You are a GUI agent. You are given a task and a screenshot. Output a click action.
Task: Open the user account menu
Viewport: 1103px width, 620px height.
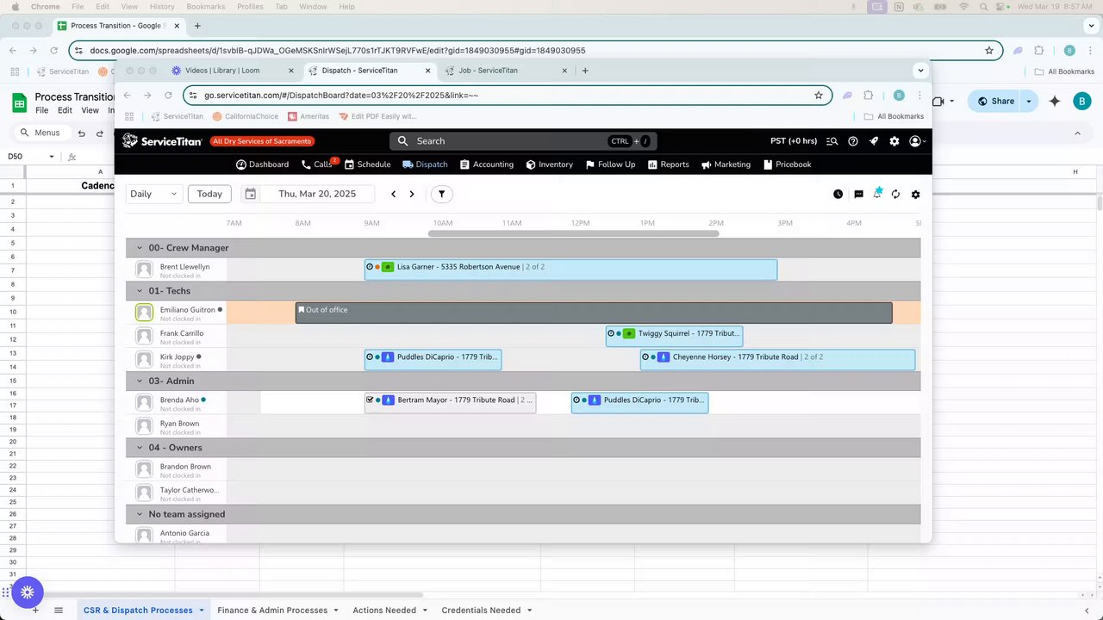coord(917,140)
